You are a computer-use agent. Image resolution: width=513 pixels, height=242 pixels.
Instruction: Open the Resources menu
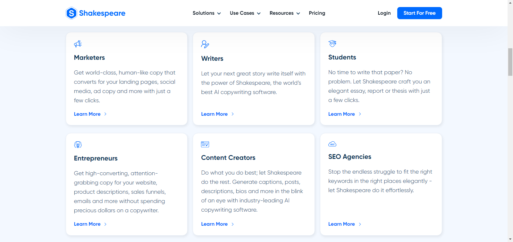click(x=285, y=13)
